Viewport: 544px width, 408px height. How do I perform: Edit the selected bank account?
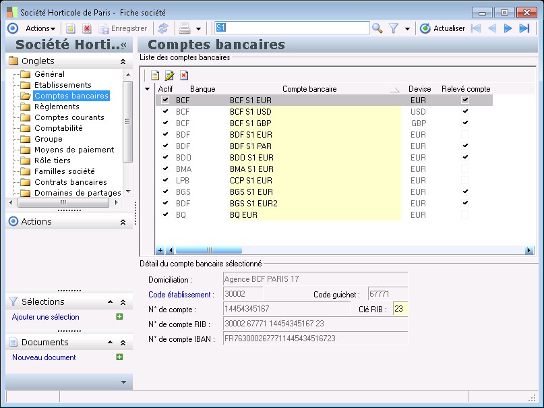tap(169, 75)
